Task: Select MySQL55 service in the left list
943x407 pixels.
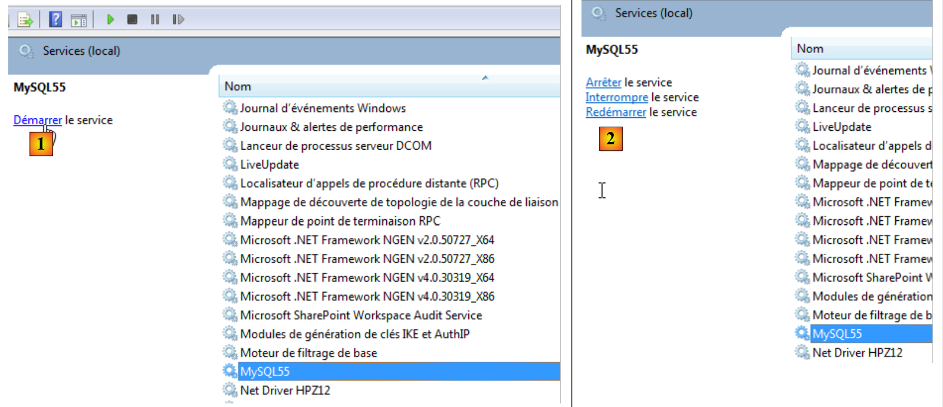Action: point(265,372)
